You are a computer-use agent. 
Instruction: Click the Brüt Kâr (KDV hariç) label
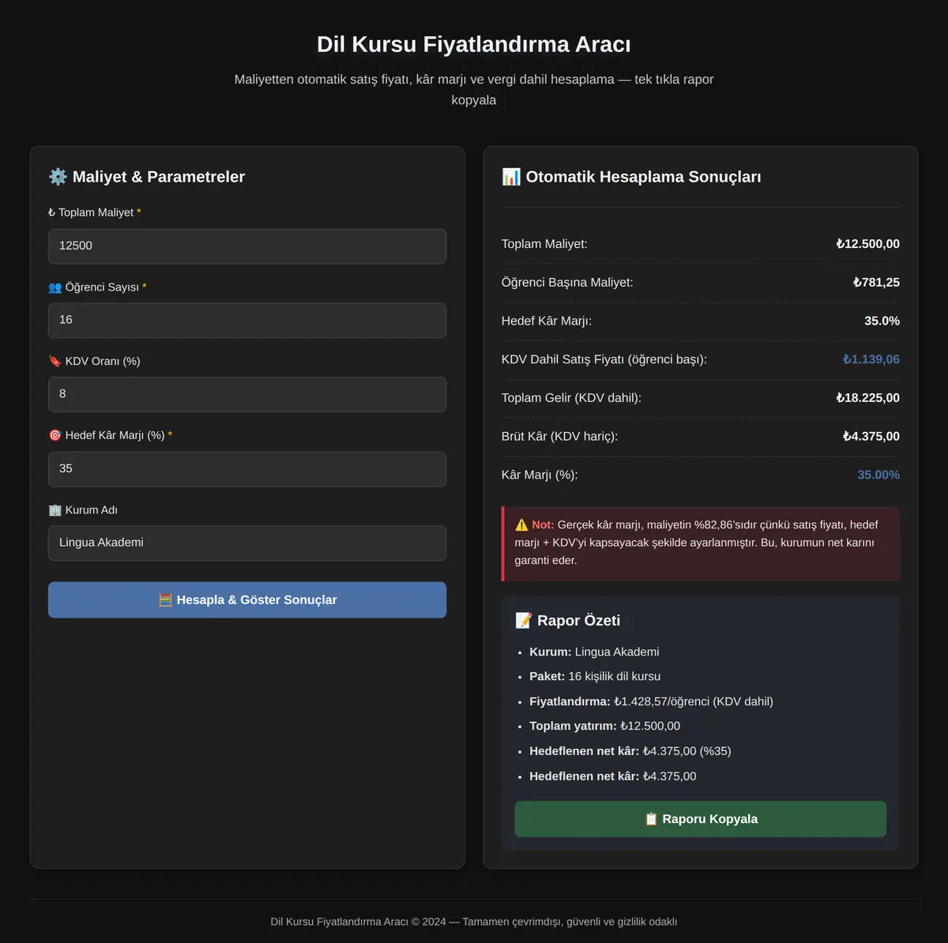click(559, 437)
